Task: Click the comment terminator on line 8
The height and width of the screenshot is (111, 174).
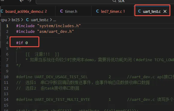Action: (18, 65)
